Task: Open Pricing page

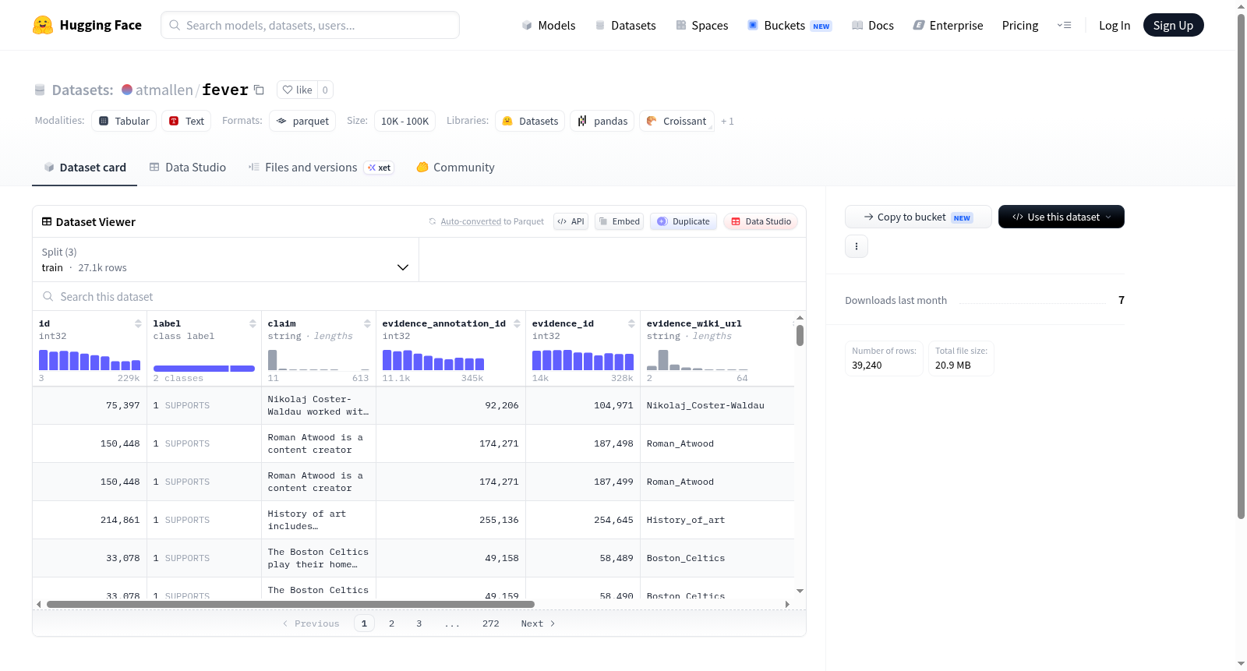Action: pos(1020,26)
